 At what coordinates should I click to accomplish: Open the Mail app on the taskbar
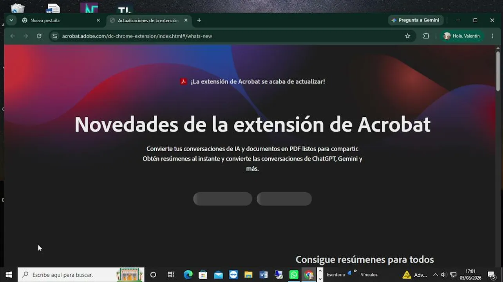tap(218, 275)
